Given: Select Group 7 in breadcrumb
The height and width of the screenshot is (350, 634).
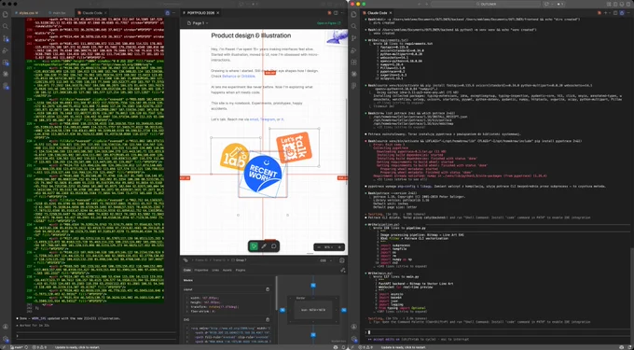Looking at the screenshot, I should pos(239,260).
